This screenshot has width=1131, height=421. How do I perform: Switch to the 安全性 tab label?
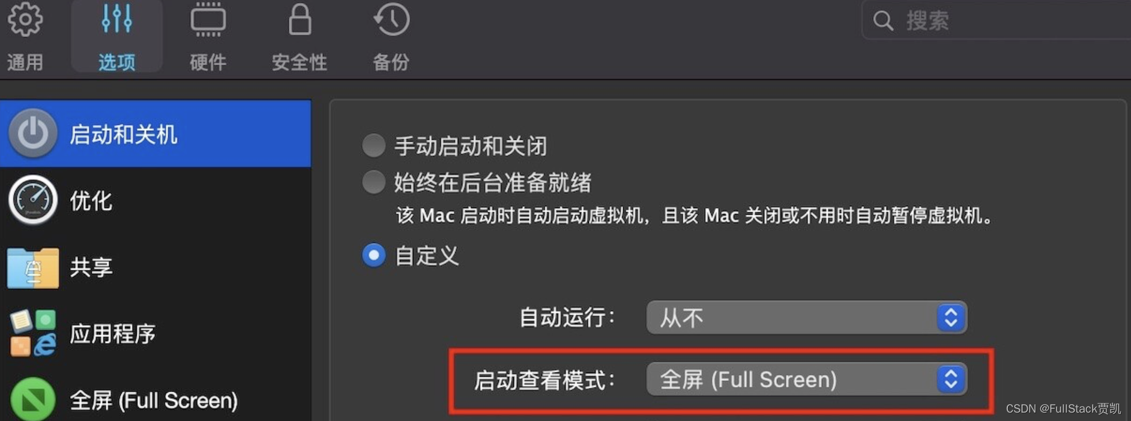click(x=300, y=62)
